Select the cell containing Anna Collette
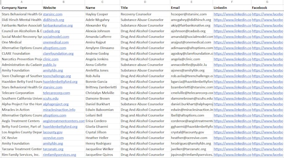 coord(102,65)
